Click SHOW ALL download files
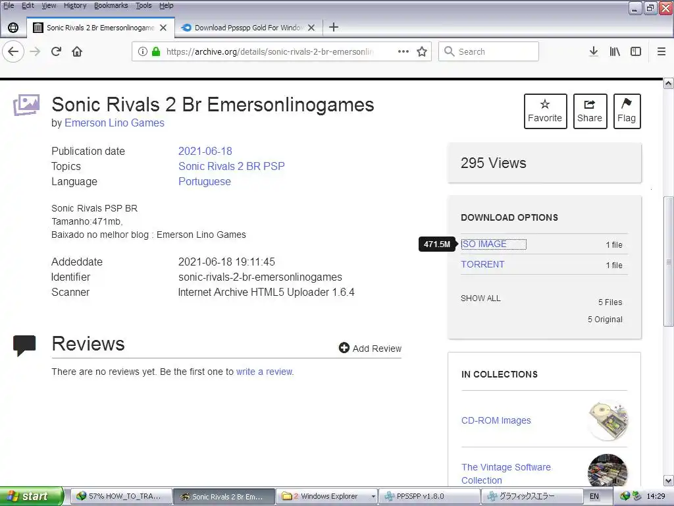The image size is (674, 506). pos(480,298)
